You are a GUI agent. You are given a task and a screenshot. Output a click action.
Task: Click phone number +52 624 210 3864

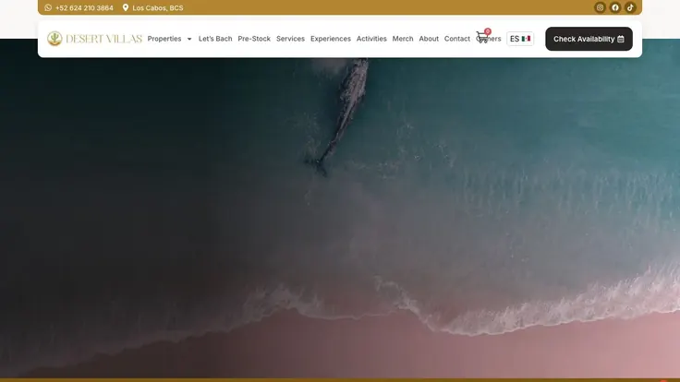coord(84,7)
